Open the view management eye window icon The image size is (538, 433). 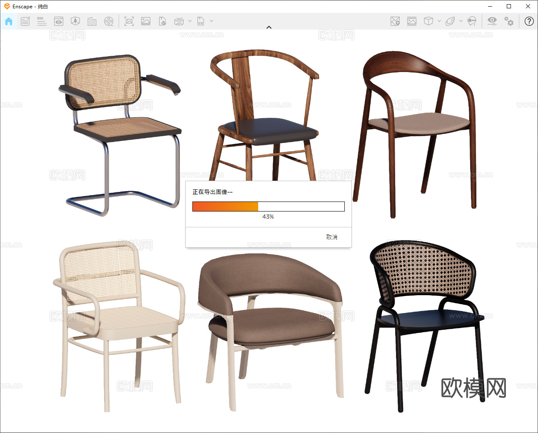[59, 21]
